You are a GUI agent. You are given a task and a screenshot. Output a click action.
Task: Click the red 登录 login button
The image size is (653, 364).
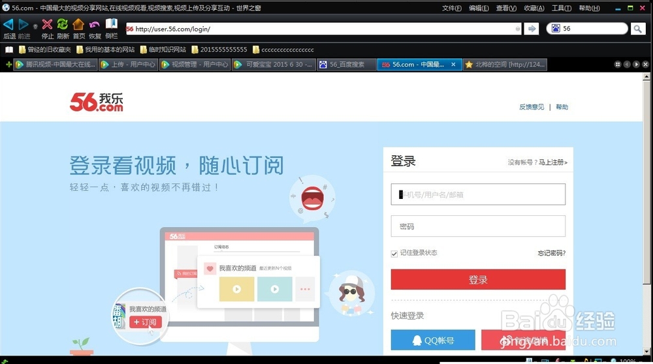(478, 280)
